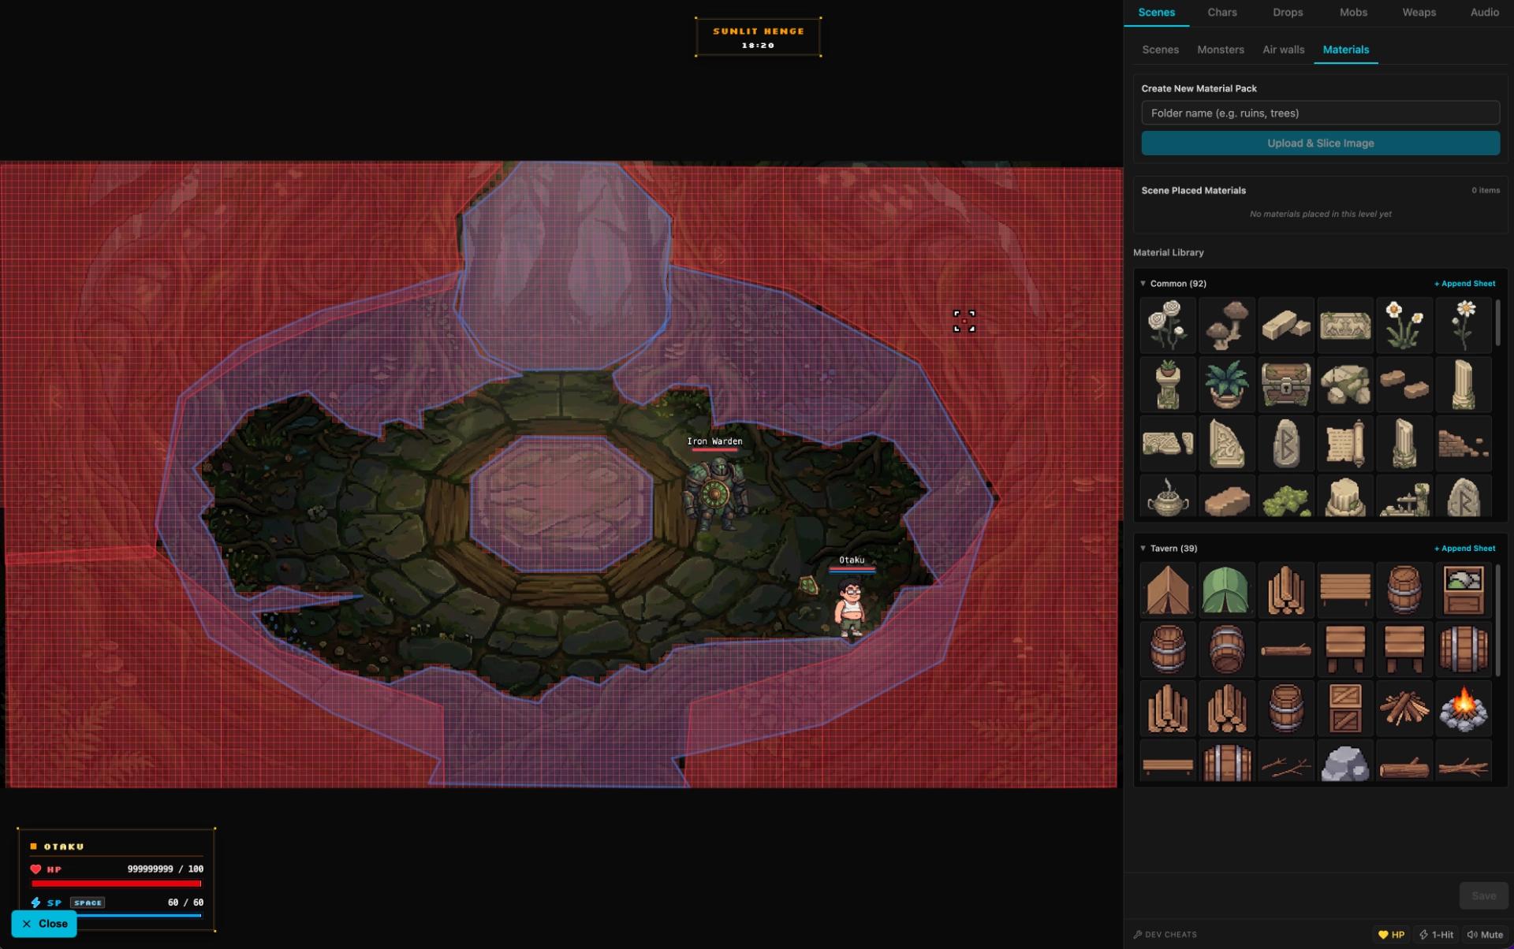1514x949 pixels.
Task: Pick the framed landscape painting material
Action: coord(1464,590)
